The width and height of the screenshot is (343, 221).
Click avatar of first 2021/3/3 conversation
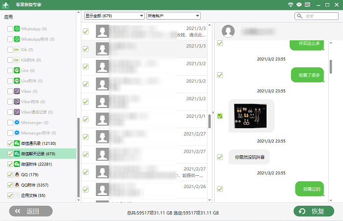(x=102, y=31)
